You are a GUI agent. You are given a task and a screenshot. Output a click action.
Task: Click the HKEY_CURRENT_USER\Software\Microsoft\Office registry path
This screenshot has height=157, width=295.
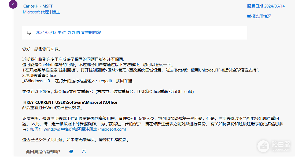(70, 102)
